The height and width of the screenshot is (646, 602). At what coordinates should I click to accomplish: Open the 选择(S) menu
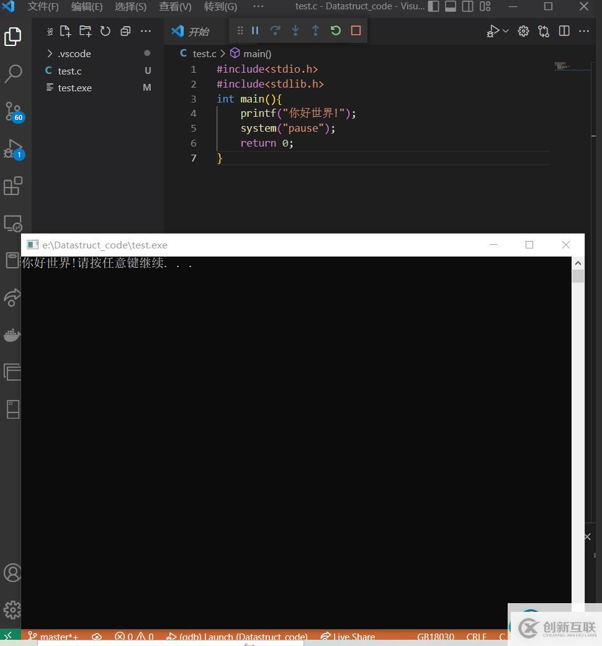pos(130,7)
